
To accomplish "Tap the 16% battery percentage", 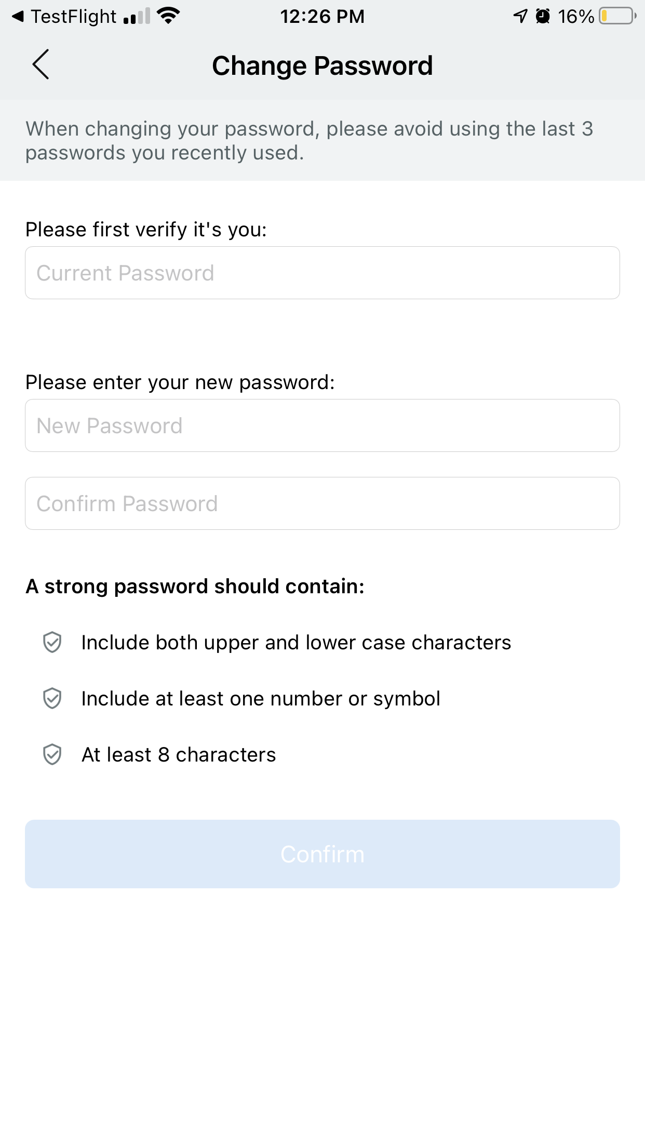I will pos(575,17).
